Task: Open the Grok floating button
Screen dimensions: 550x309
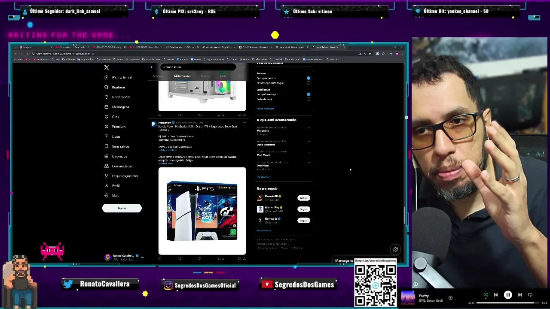Action: [x=395, y=249]
